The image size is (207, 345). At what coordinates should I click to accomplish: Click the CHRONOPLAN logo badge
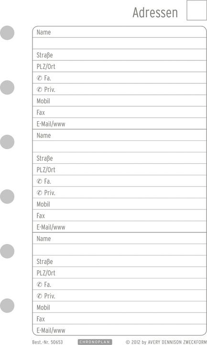(x=95, y=342)
